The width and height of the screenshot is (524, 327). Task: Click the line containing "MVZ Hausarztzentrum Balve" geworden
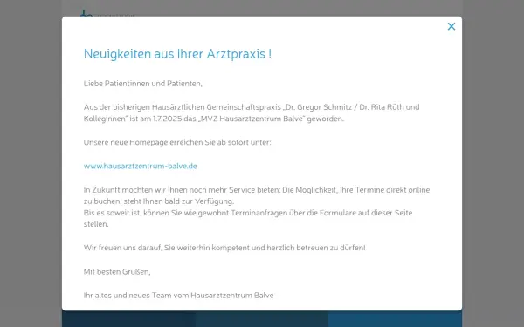coord(214,119)
